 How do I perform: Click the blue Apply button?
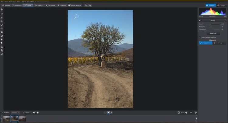pos(206,43)
